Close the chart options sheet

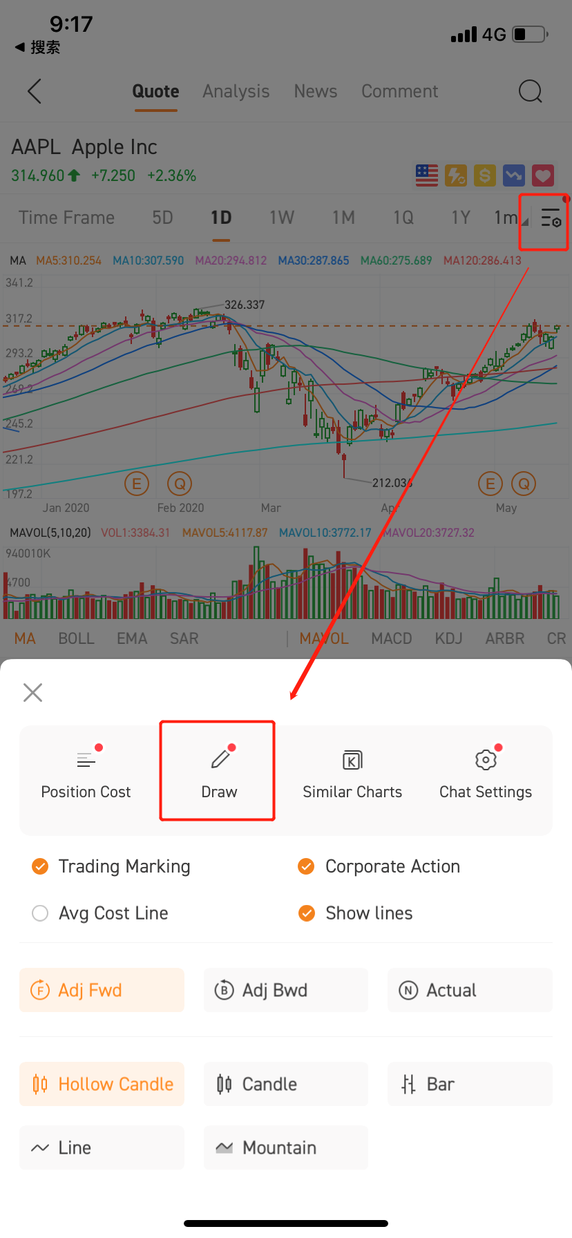click(32, 692)
